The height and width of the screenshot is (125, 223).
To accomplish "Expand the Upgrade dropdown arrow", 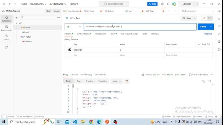I will click(x=197, y=4).
